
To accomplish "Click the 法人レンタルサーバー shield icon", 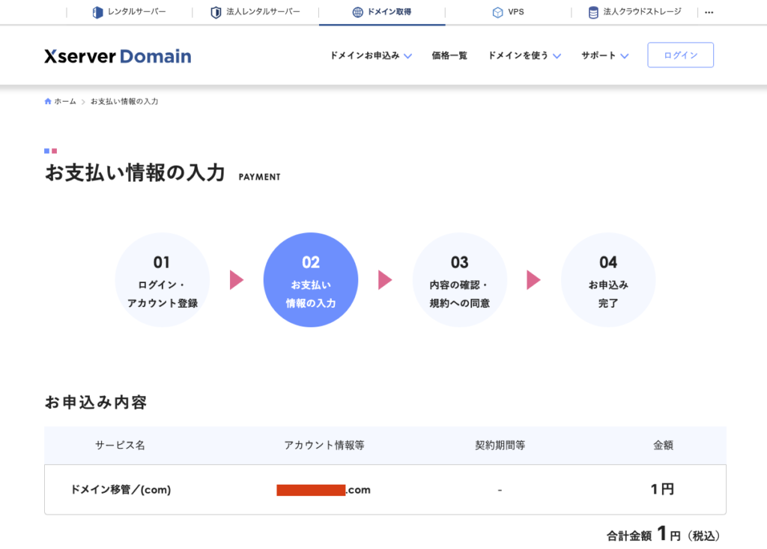I will pos(216,12).
